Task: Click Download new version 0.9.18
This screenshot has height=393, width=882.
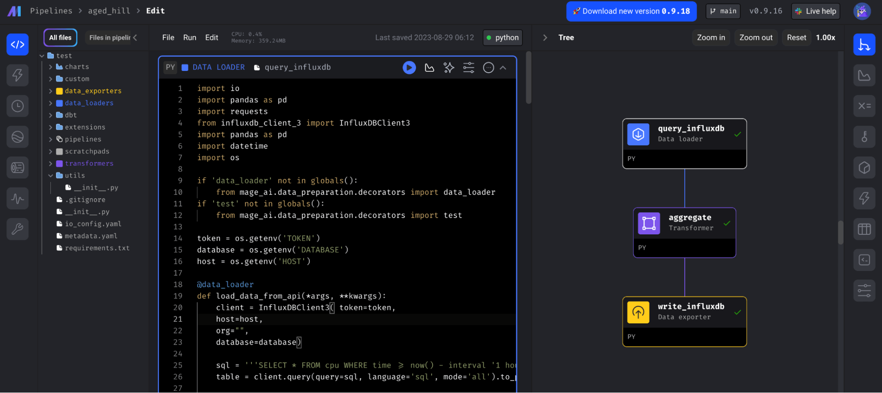Action: (x=631, y=11)
